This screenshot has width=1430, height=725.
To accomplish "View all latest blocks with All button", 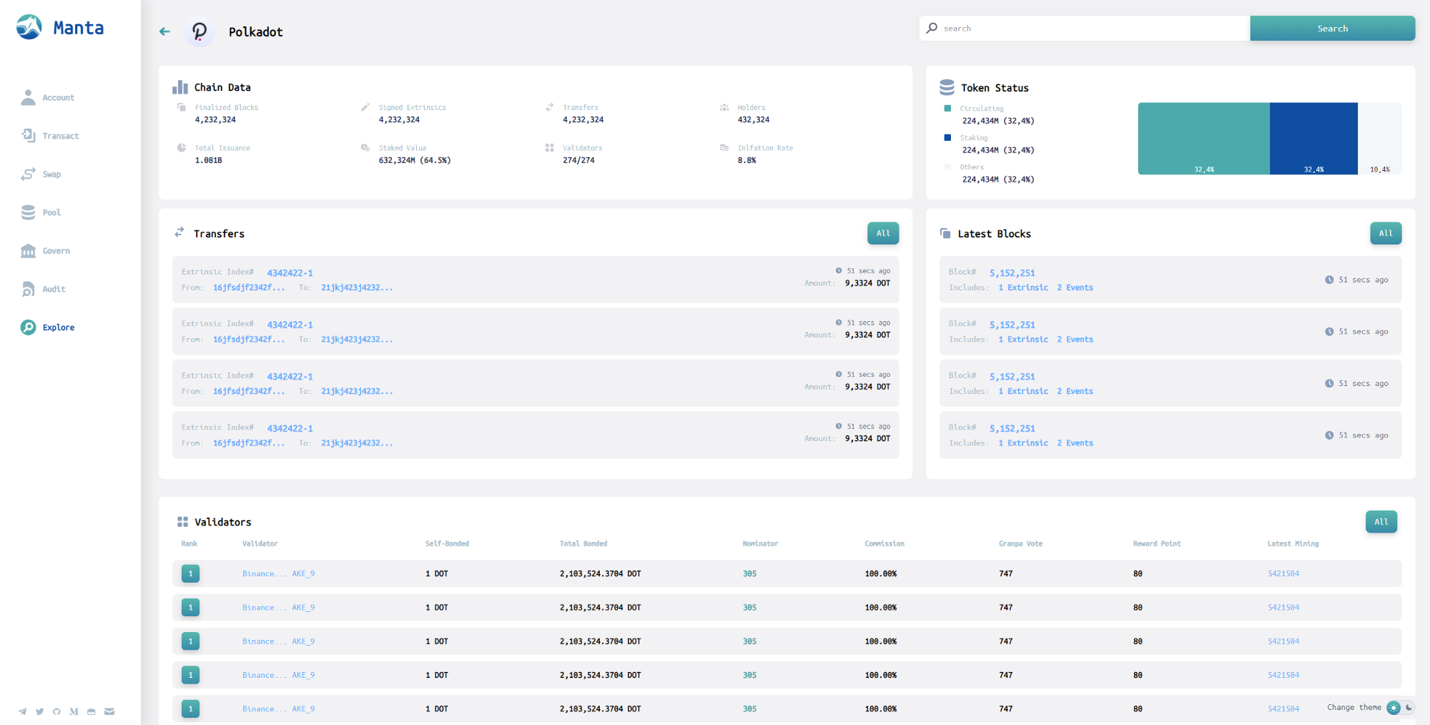I will point(1386,233).
